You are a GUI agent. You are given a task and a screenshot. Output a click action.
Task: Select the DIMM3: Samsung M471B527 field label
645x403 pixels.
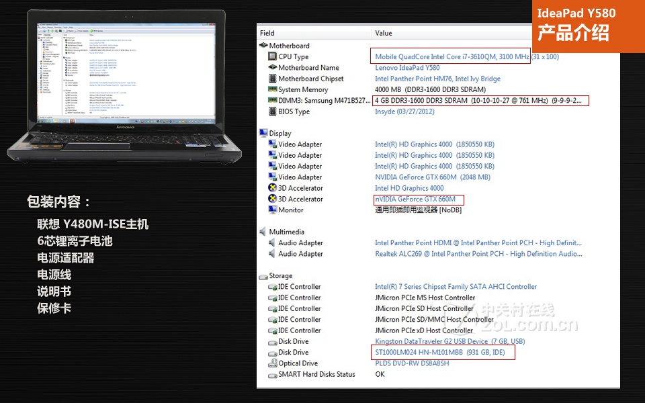(324, 100)
